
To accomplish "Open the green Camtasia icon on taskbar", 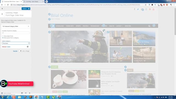I will coord(48,97).
